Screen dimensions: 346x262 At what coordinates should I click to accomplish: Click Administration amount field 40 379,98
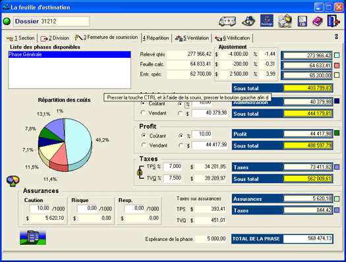point(210,113)
